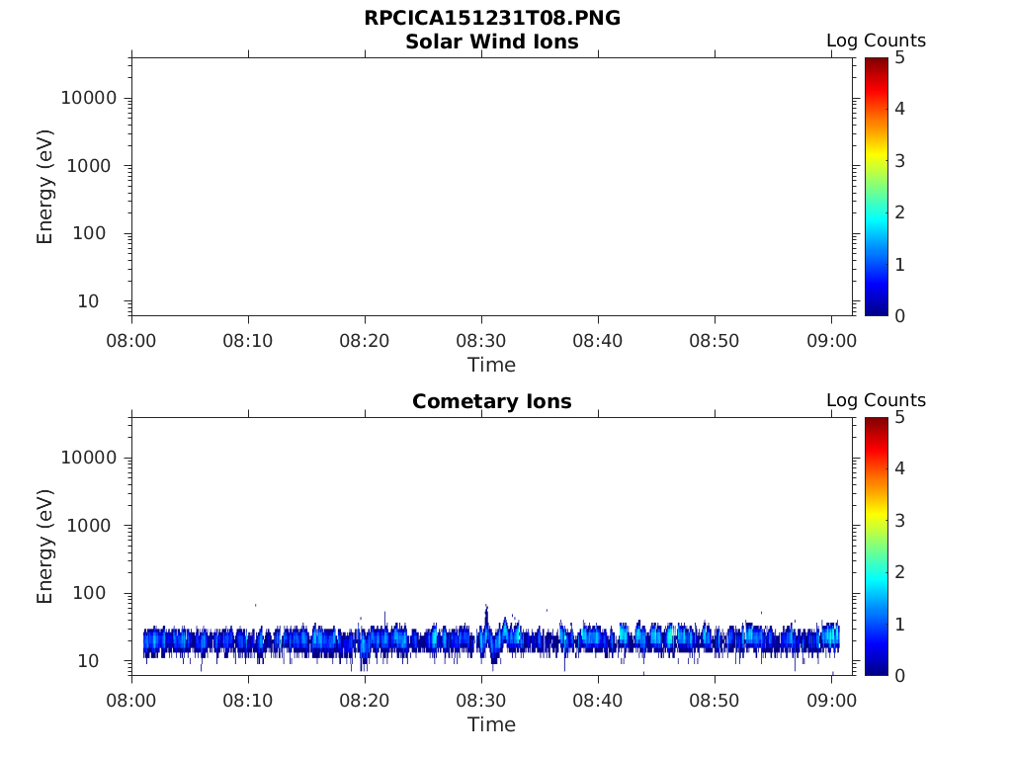Click value 1 on Solar Wind colorbar scale
Screen dimensions: 1012x759
pyautogui.click(x=899, y=265)
